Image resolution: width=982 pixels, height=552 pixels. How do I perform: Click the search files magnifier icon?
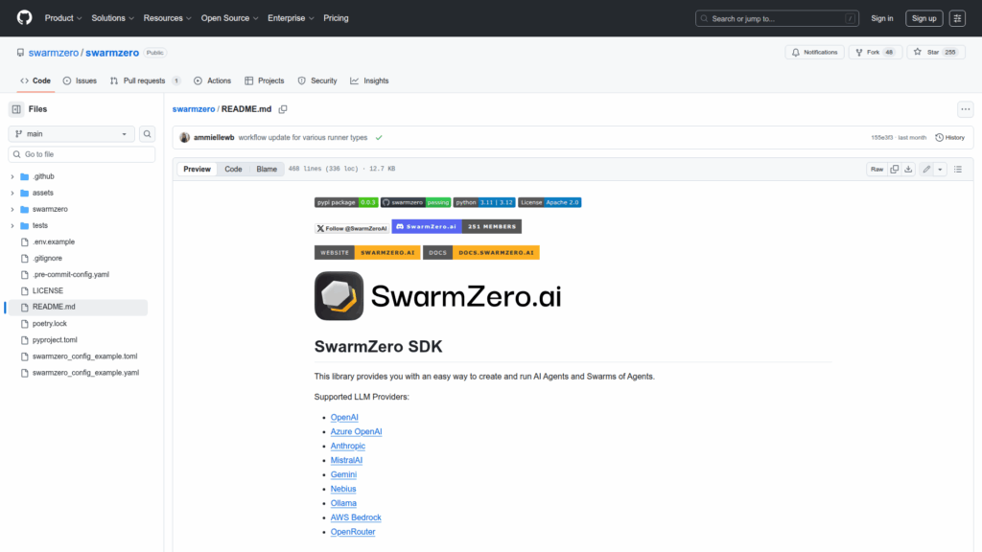coord(148,134)
